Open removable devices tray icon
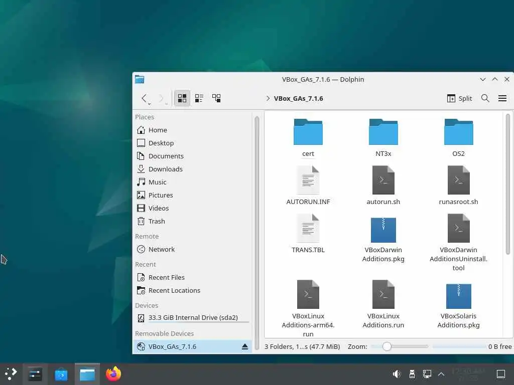This screenshot has width=514, height=385. pos(412,374)
